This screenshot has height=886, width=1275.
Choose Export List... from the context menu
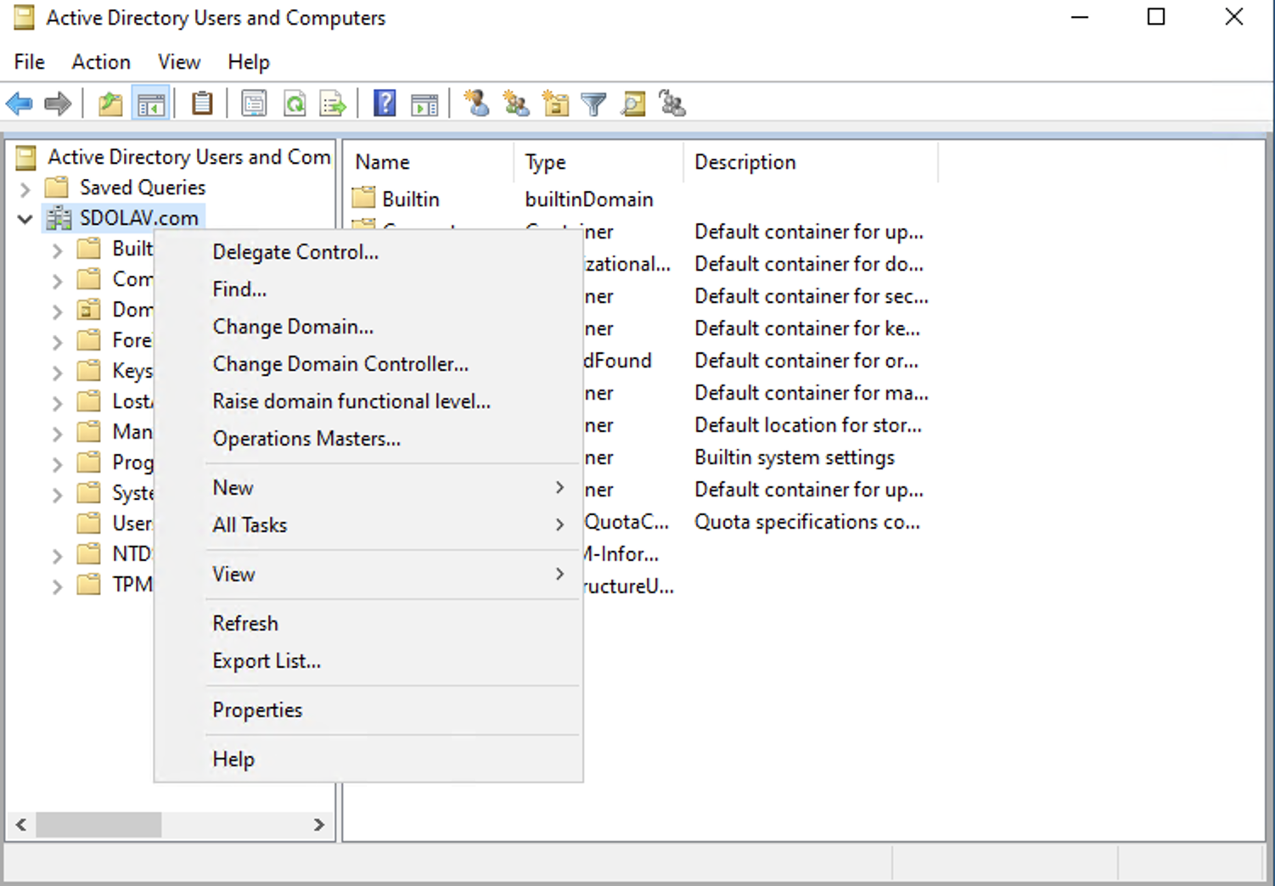click(368, 661)
